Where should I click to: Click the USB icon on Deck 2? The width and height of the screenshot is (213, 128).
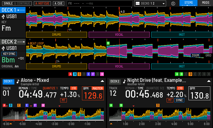[x=3, y=48]
